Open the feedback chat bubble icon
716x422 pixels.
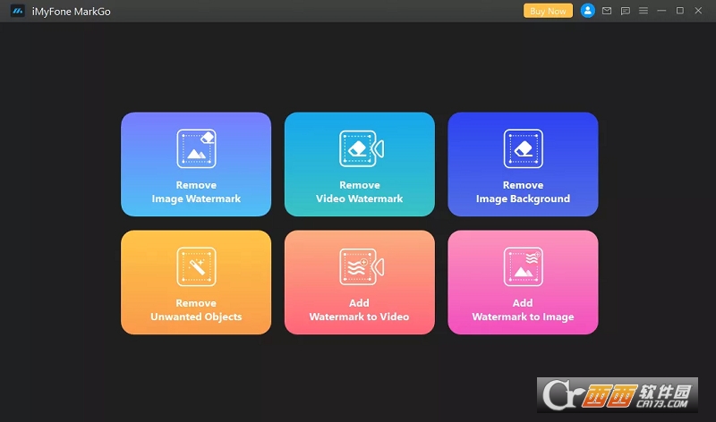tap(625, 11)
